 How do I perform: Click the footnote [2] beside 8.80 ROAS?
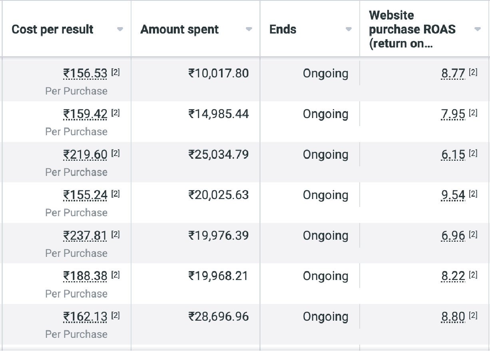[x=473, y=316]
